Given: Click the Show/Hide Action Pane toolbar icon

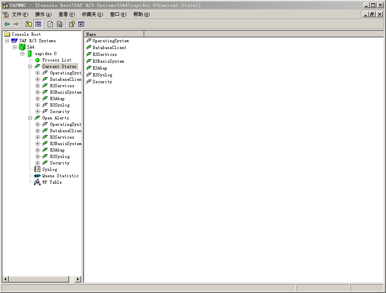Looking at the screenshot, I should 81,24.
